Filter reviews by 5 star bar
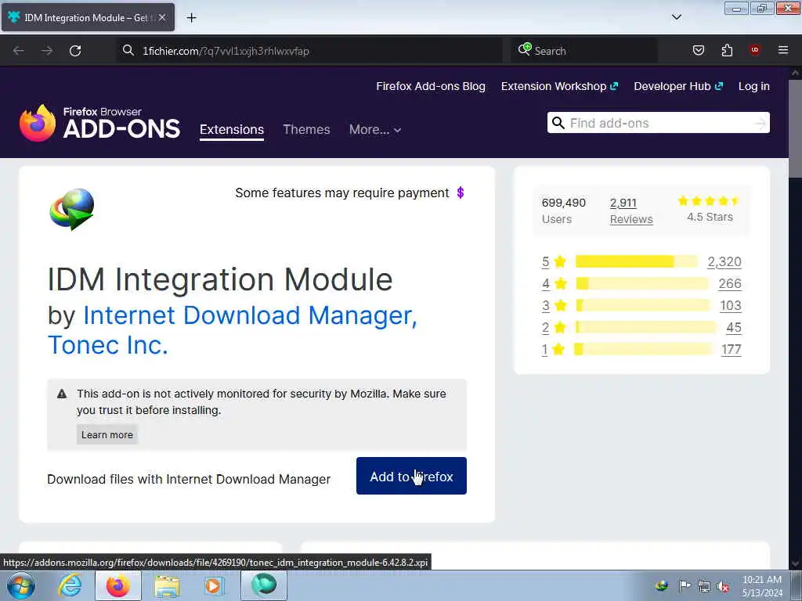Screen dimensions: 802x601 (636, 261)
